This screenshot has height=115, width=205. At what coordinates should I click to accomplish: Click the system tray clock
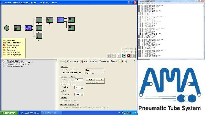134,113
